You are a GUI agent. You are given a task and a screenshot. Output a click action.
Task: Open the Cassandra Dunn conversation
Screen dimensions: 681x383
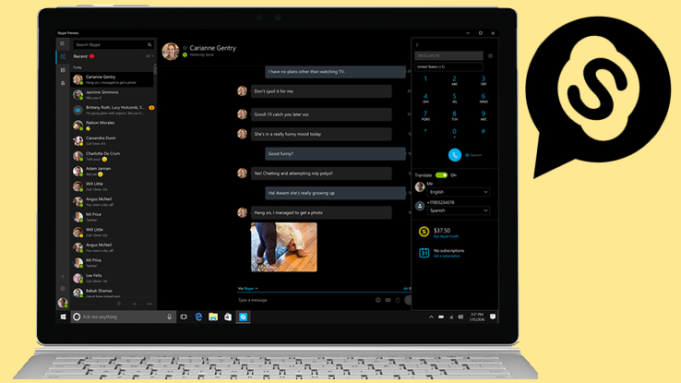[x=112, y=140]
